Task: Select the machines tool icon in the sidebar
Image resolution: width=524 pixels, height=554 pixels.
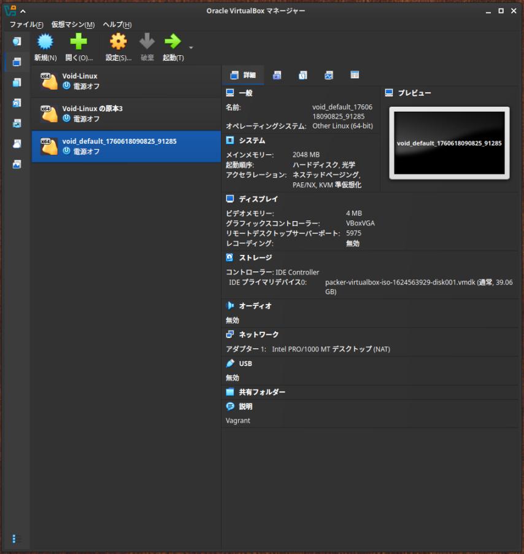Action: click(17, 62)
